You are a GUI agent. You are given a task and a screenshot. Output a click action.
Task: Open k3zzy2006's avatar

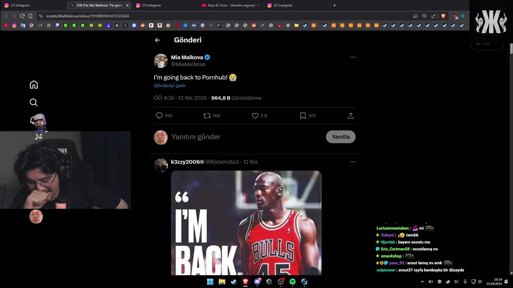pyautogui.click(x=161, y=165)
